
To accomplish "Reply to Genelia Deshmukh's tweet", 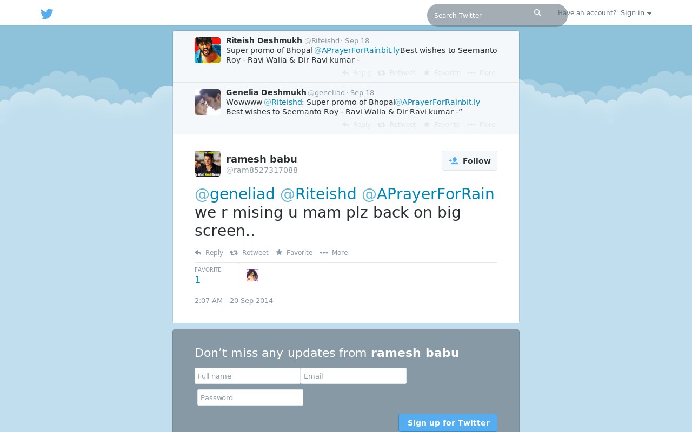I will point(356,125).
